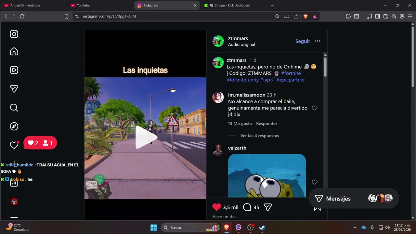Open Direct messages paper-plane sidebar icon
The image size is (416, 234).
[14, 89]
